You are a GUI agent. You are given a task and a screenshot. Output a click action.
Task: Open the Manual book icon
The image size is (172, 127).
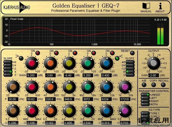[146, 6]
